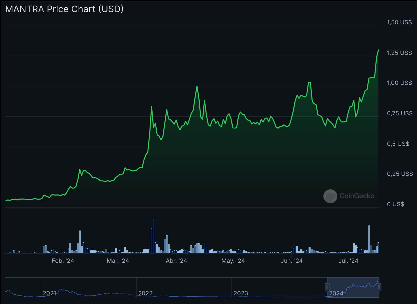Click the 0,75 US$ axis label
The image size is (418, 305).
pyautogui.click(x=399, y=113)
